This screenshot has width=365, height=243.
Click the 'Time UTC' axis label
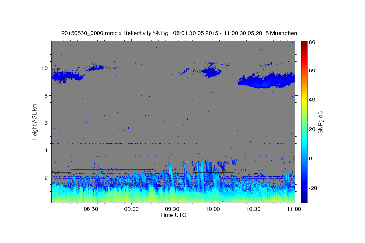173,215
